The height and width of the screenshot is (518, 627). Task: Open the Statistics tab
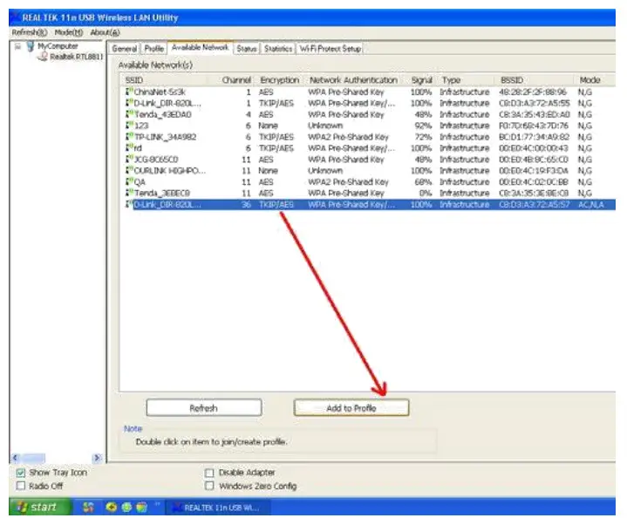pos(278,49)
